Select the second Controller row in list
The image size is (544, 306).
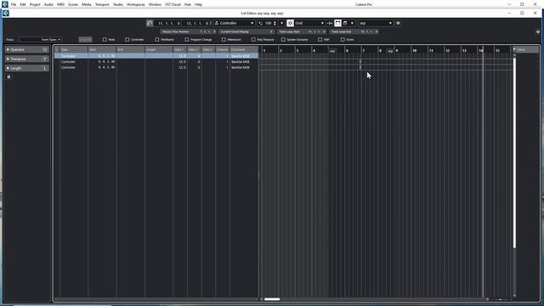tap(156, 62)
